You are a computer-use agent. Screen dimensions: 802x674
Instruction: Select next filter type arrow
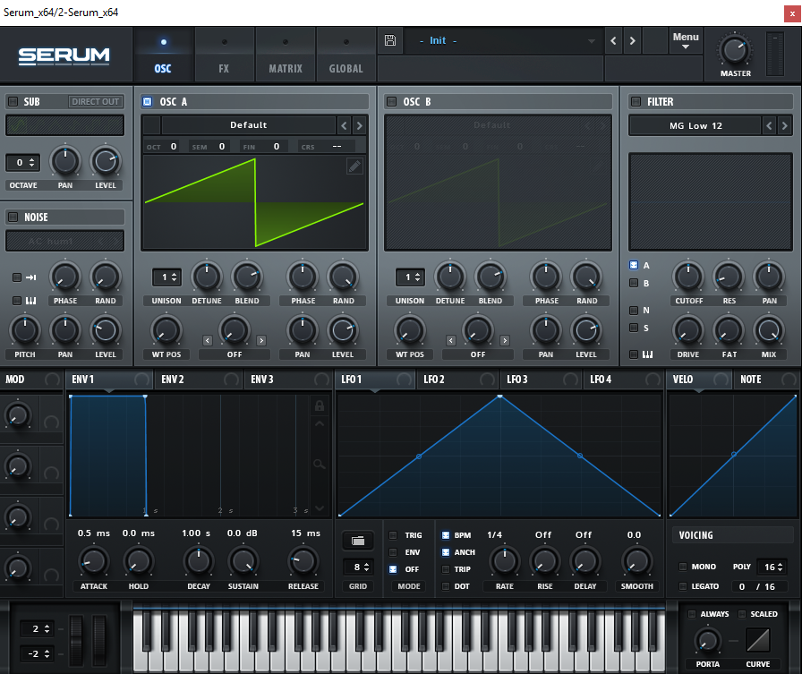click(x=784, y=126)
